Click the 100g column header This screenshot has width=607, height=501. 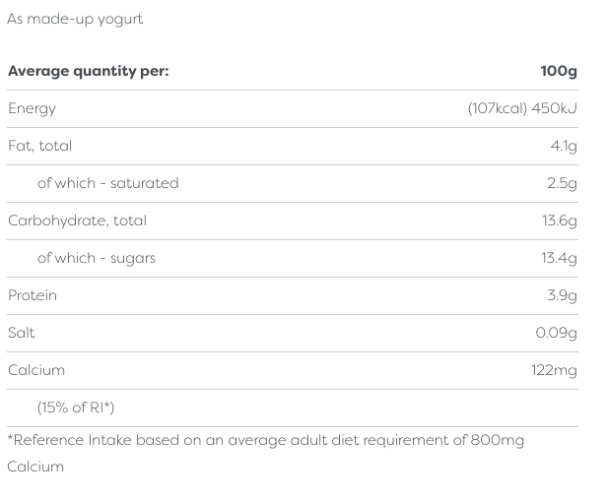[559, 71]
